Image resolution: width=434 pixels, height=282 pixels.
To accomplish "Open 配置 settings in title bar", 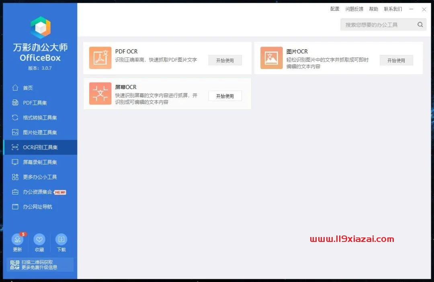I will (335, 9).
